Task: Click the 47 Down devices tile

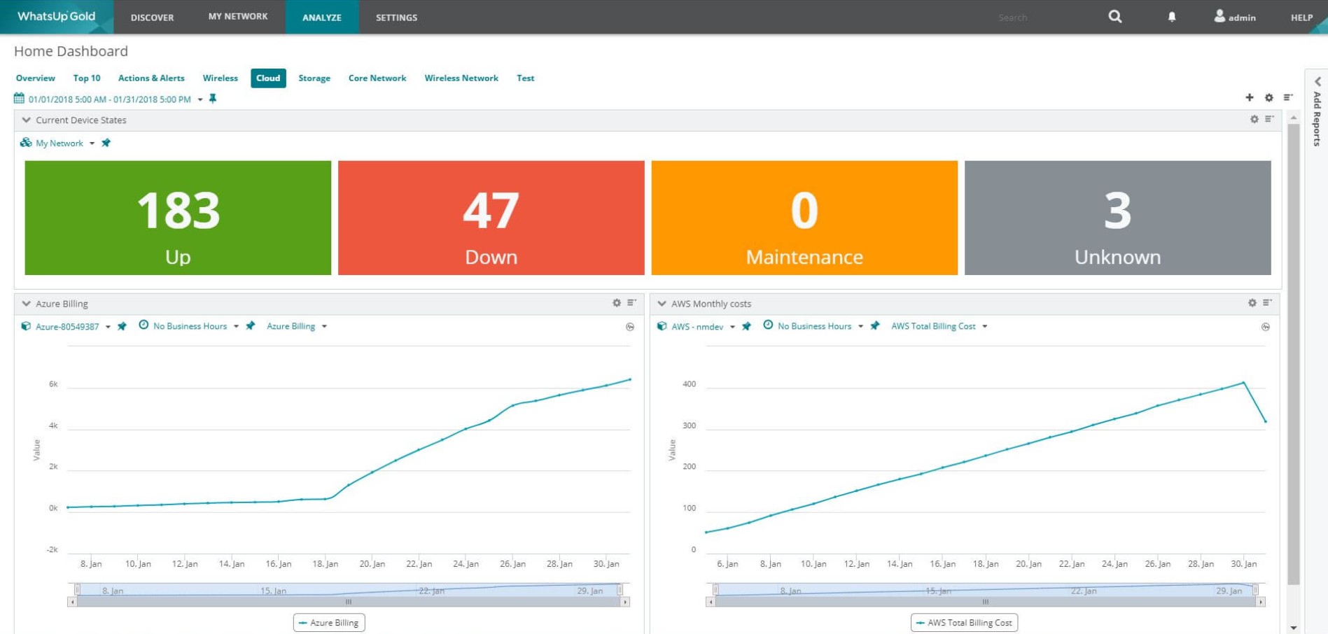Action: pos(491,218)
